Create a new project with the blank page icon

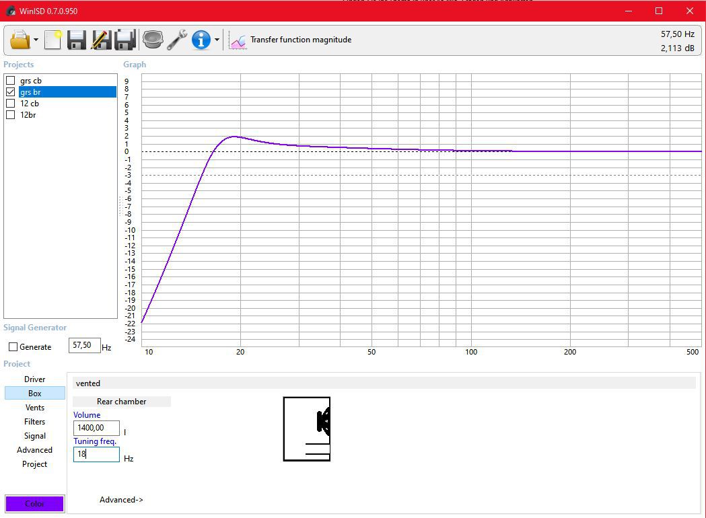point(52,40)
